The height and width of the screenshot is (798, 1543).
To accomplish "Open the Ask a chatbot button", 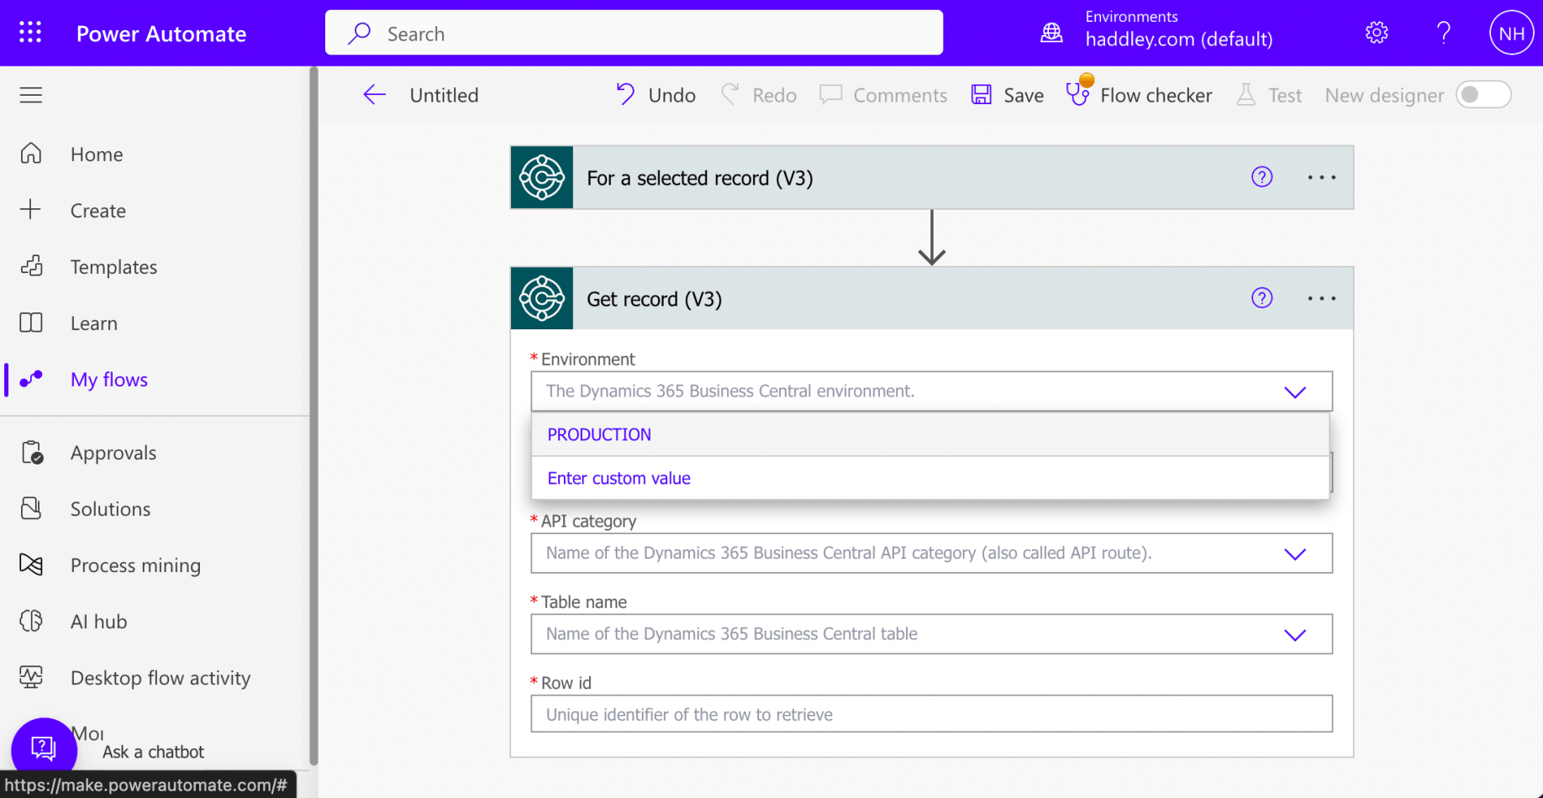I will [44, 748].
